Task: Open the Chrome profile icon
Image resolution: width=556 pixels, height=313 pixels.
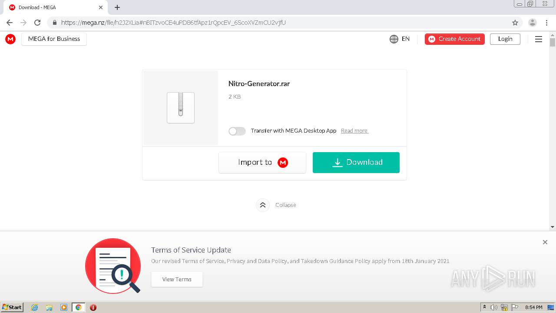Action: (x=533, y=23)
